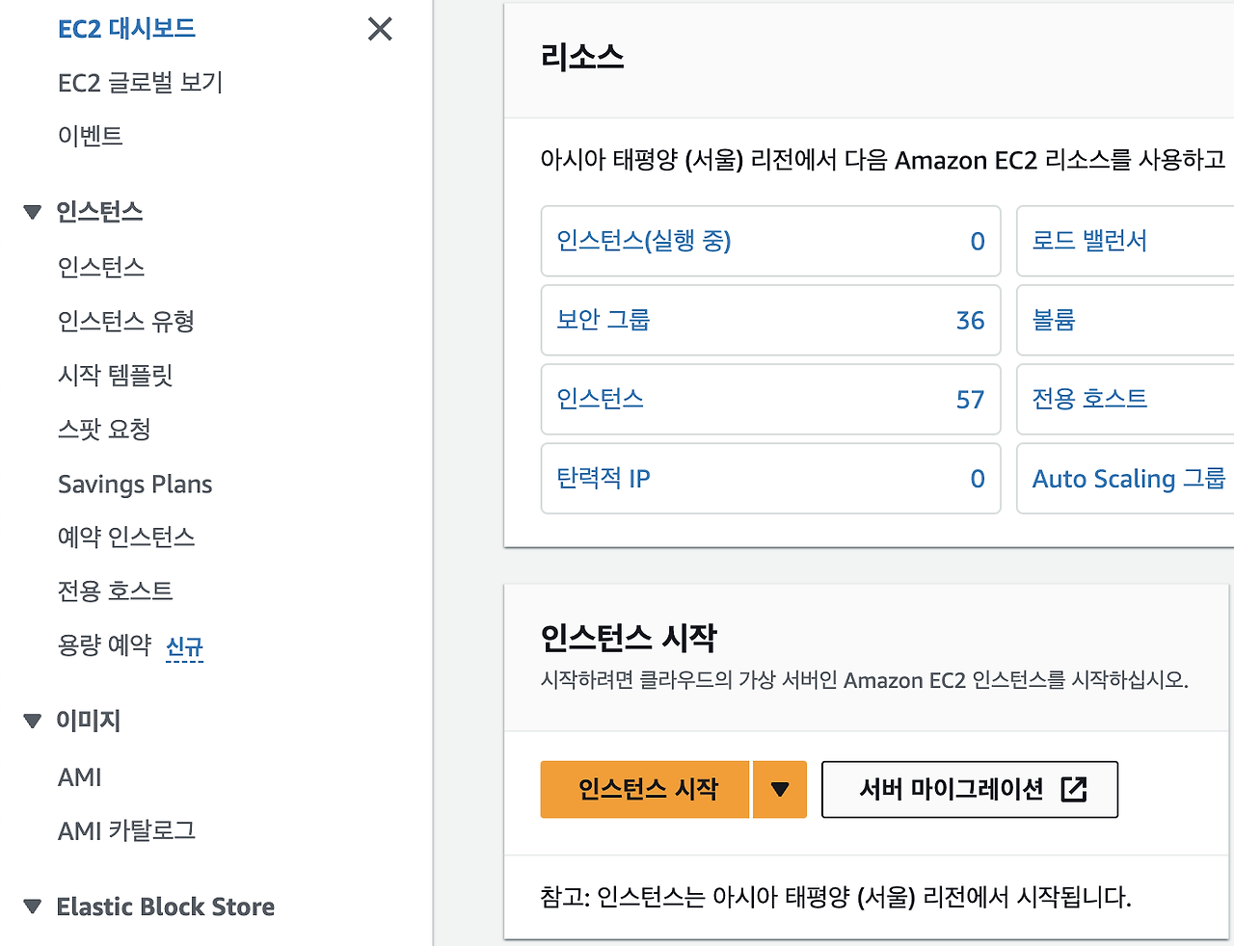Click the count 0 for 탄력적 IP
This screenshot has width=1234, height=946.
click(978, 478)
